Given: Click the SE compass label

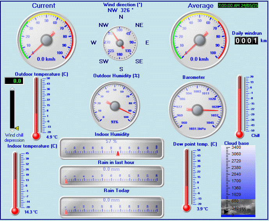Looking at the screenshot, I should (x=139, y=61).
